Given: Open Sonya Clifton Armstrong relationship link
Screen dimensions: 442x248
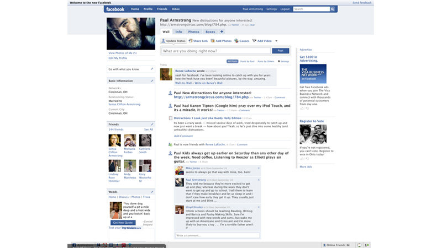Looking at the screenshot, I should [124, 104].
